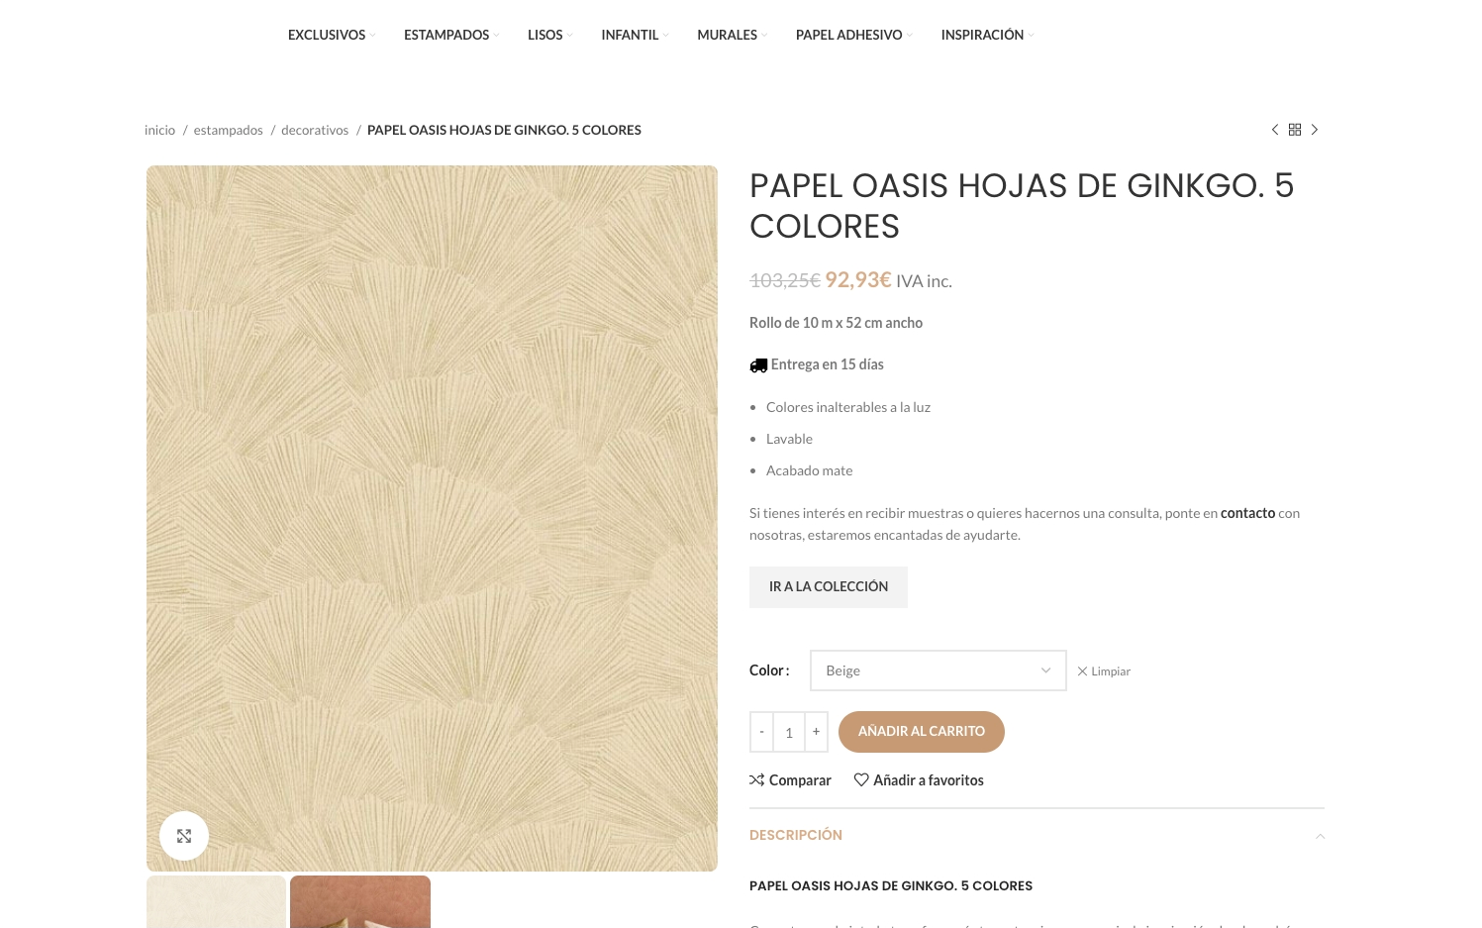Open the MURALES menu
Screen dimensions: 1482x928
(732, 35)
